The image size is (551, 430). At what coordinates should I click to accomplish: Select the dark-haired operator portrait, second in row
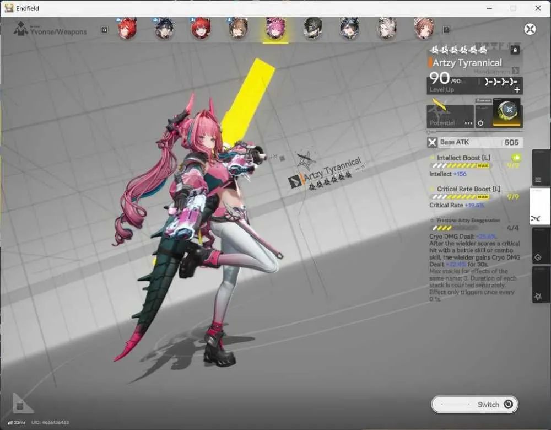(164, 29)
